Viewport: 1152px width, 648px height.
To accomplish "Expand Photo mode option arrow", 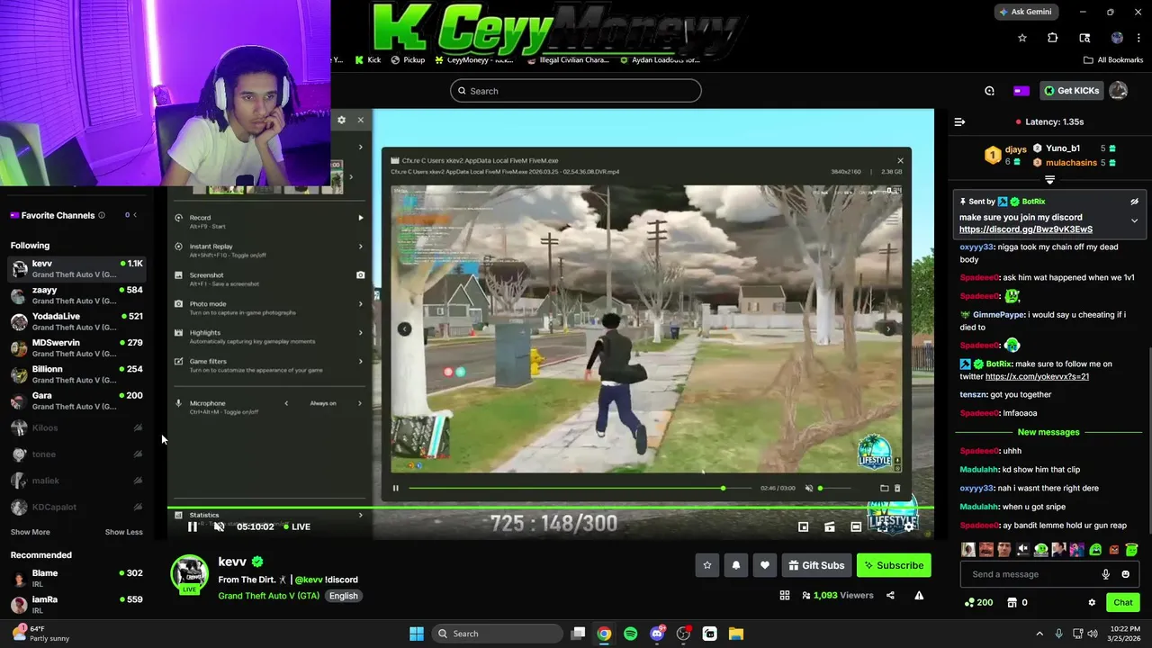I will (x=361, y=304).
